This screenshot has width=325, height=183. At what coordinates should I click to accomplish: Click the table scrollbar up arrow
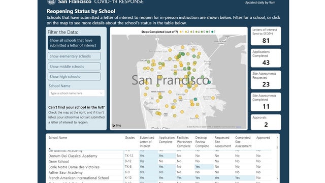click(x=277, y=138)
